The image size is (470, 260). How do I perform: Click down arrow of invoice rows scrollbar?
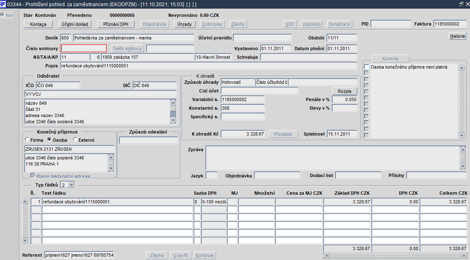[25, 240]
